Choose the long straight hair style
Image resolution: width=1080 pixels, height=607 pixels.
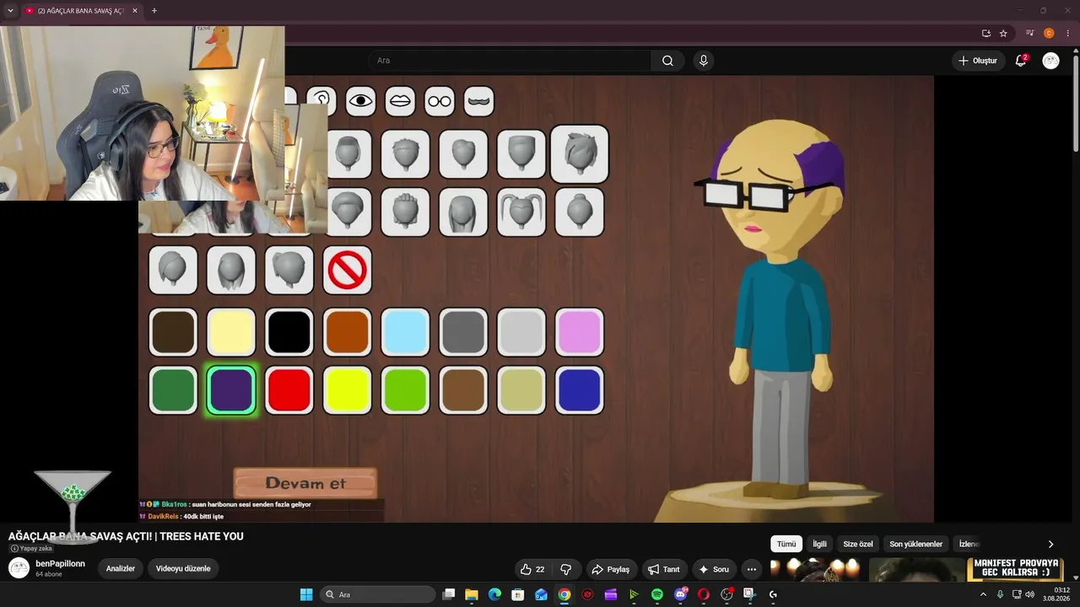click(x=463, y=212)
